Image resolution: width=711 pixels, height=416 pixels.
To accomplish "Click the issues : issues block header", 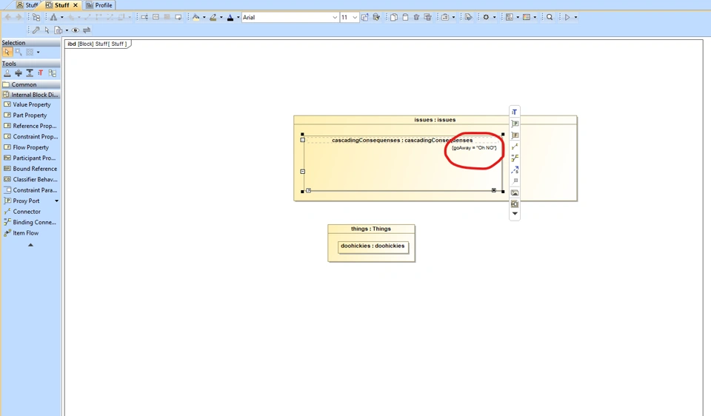I will [435, 120].
